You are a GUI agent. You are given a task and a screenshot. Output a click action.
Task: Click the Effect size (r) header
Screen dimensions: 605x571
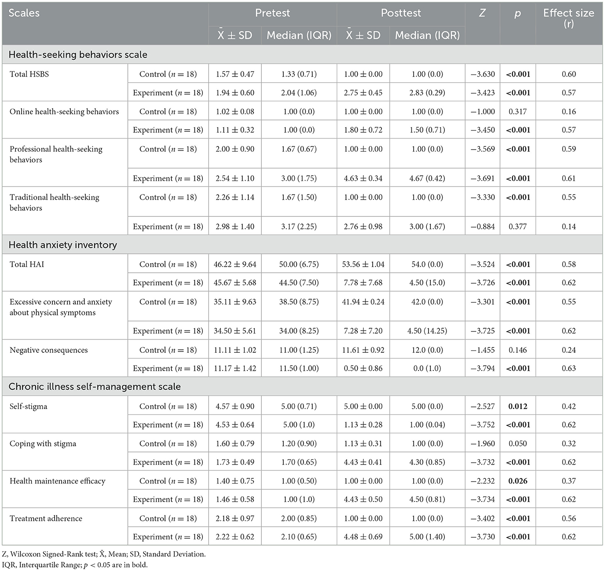click(x=569, y=18)
